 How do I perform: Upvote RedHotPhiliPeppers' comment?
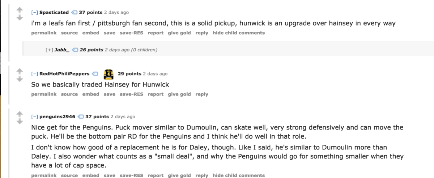[20, 72]
